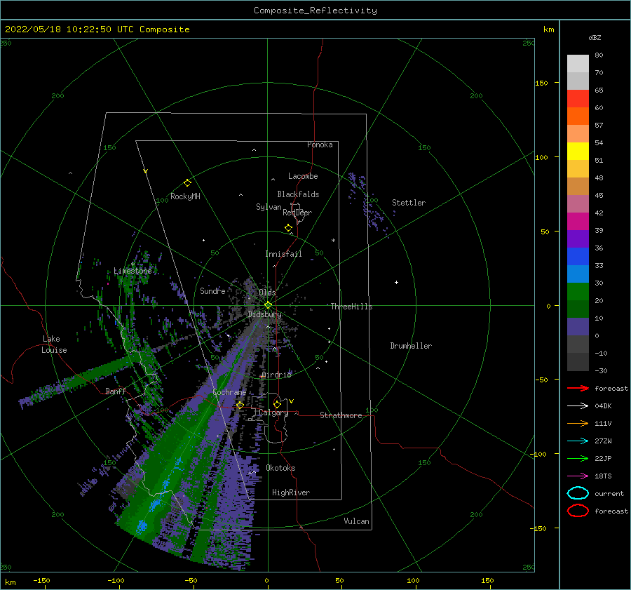Click the Limestone label on the map

[133, 271]
